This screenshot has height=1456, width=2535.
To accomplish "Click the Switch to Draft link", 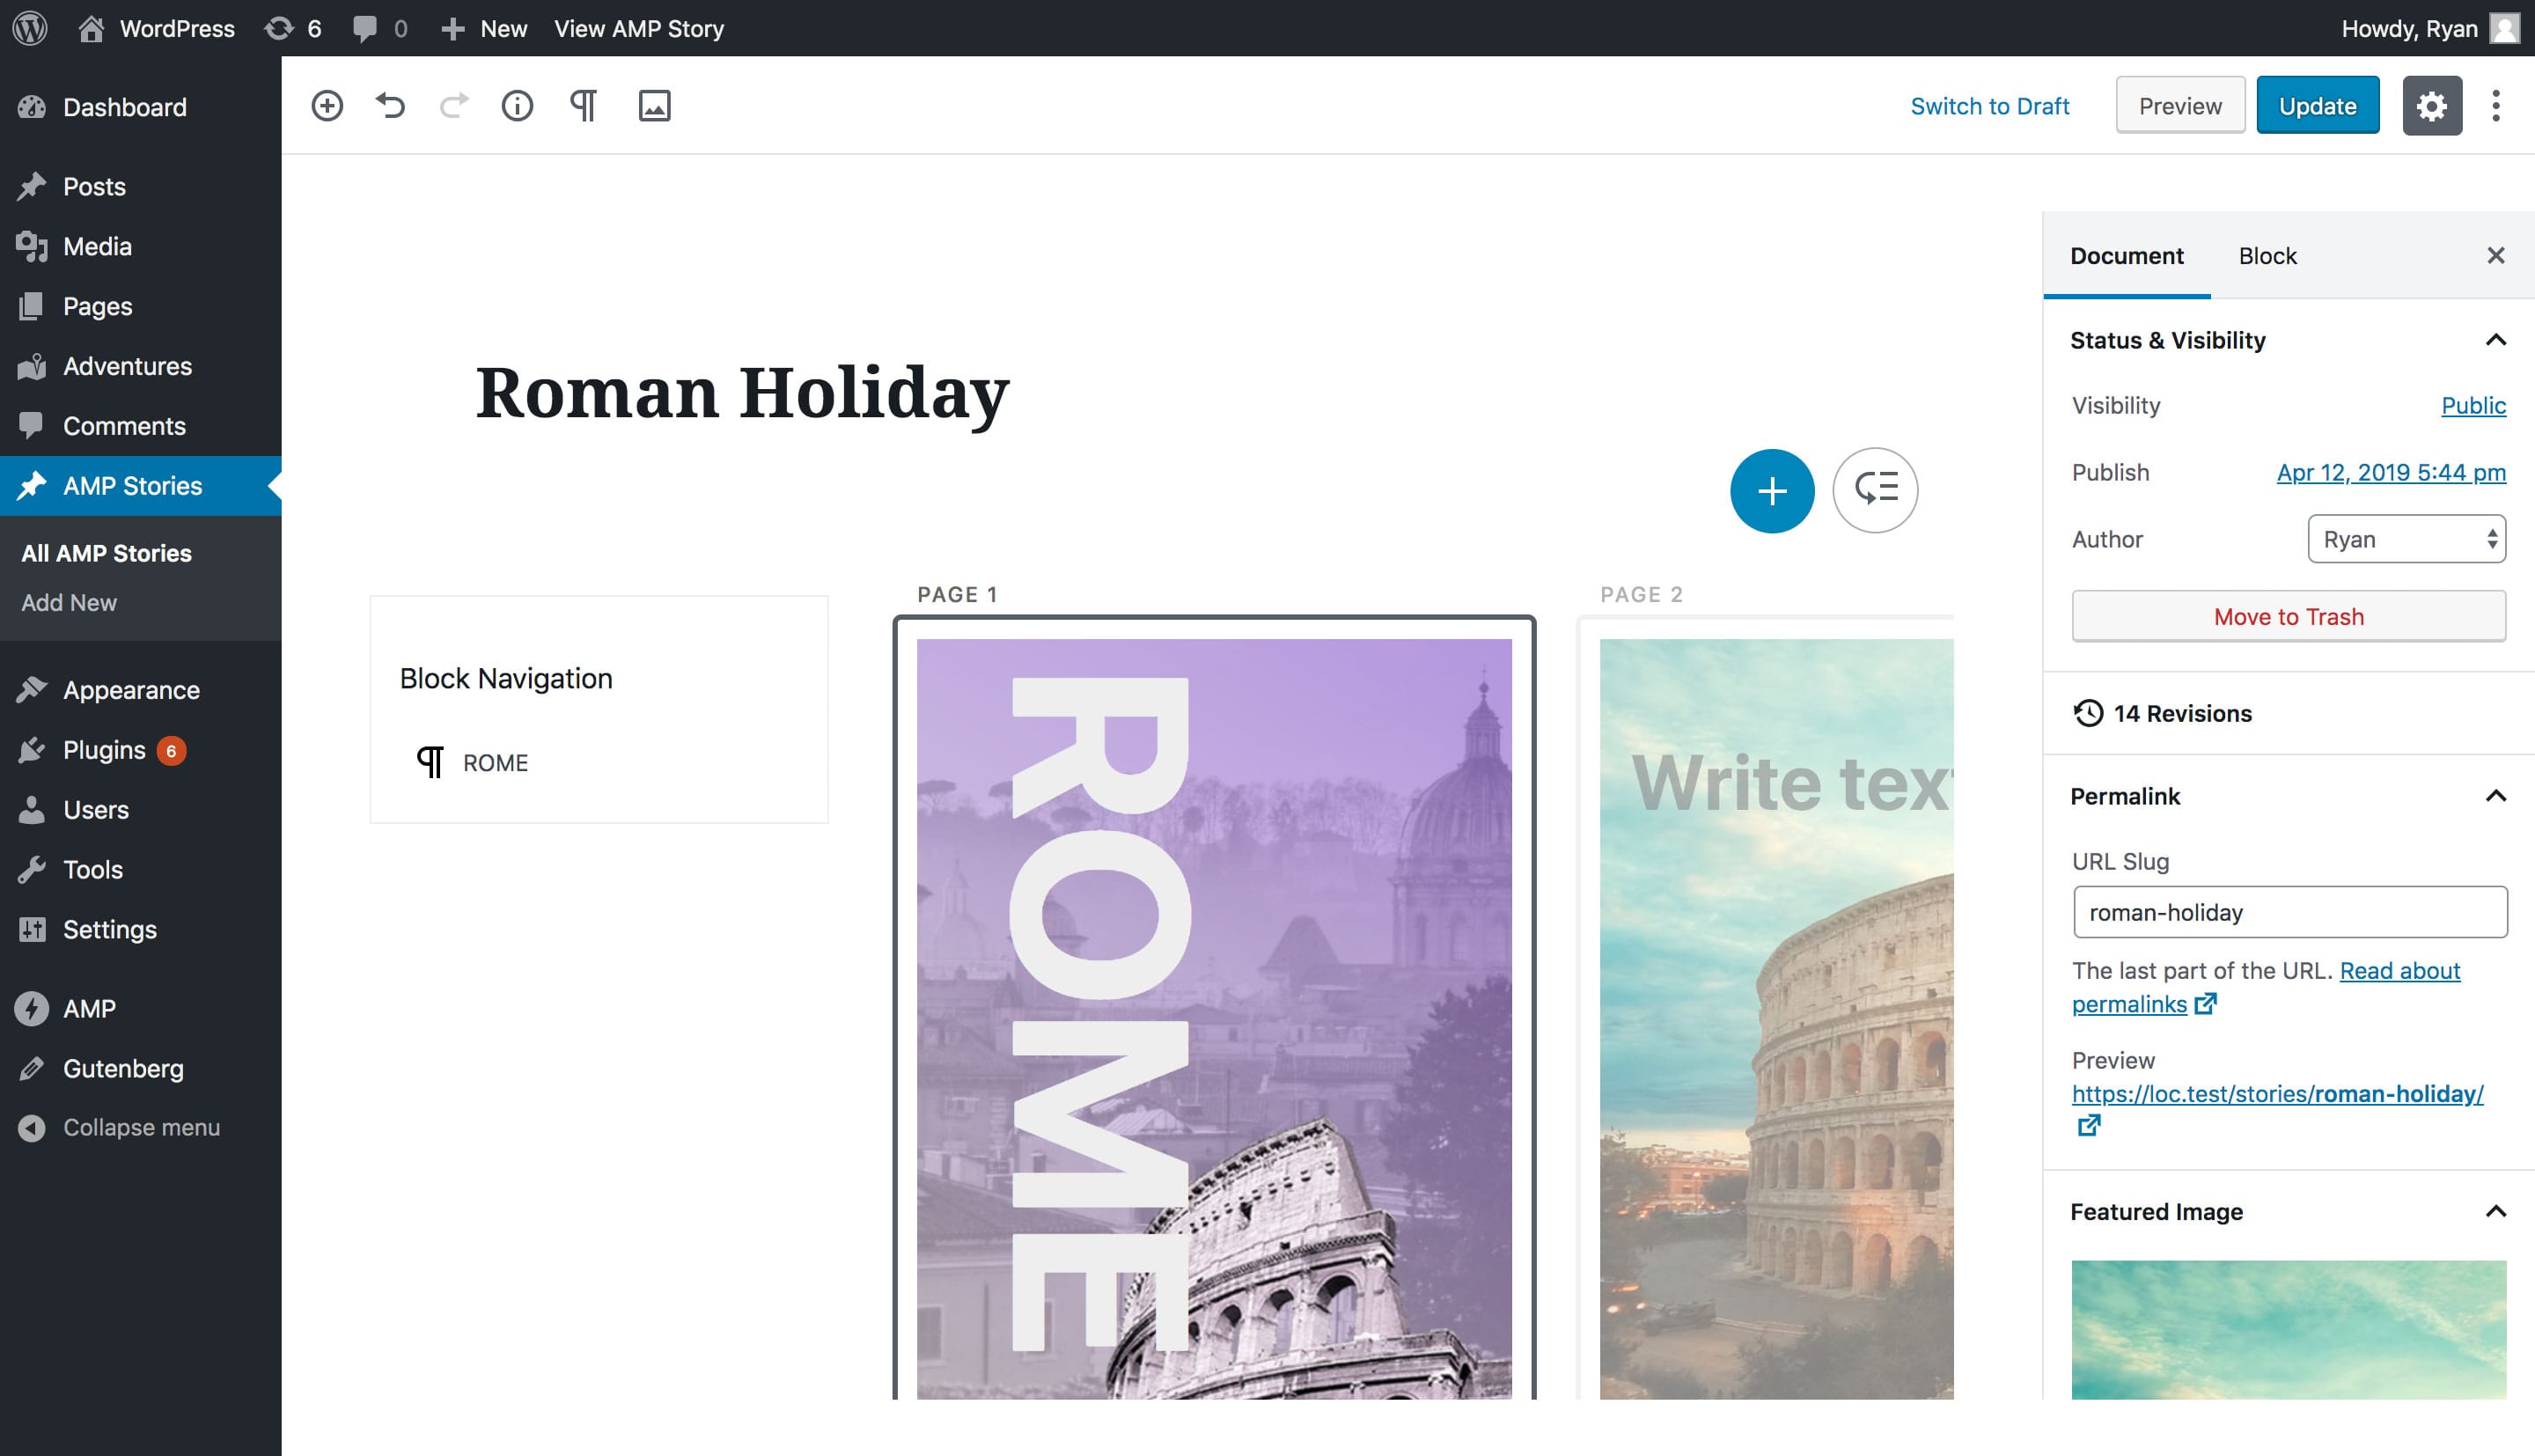I will pyautogui.click(x=1989, y=106).
